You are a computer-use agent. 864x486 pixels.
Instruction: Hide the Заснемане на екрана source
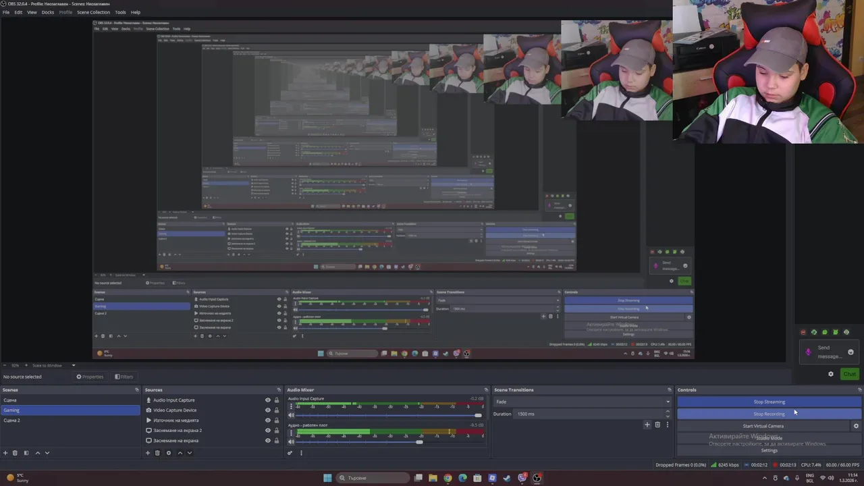click(x=267, y=441)
